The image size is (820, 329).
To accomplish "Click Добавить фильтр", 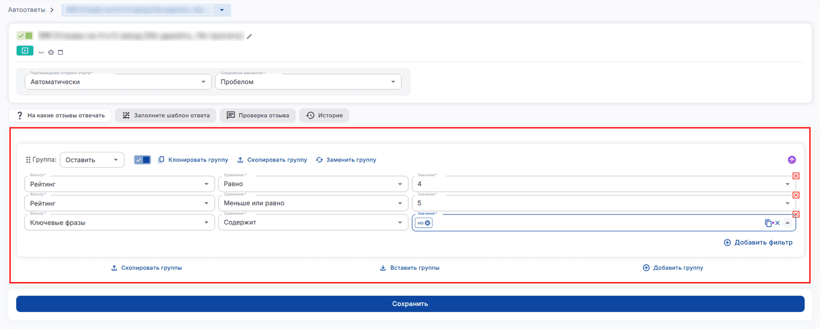I will pyautogui.click(x=758, y=243).
